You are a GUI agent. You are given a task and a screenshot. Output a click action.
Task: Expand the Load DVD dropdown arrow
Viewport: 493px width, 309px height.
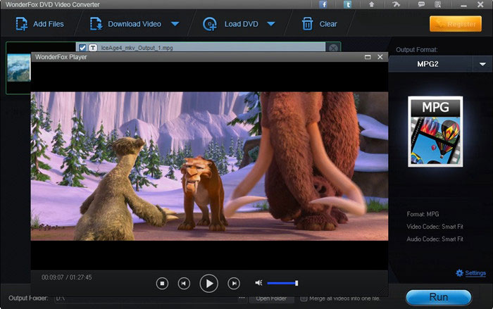[271, 24]
